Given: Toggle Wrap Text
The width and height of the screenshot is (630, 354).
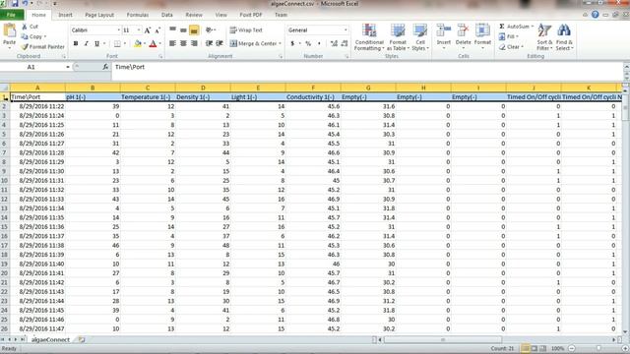Looking at the screenshot, I should 246,30.
